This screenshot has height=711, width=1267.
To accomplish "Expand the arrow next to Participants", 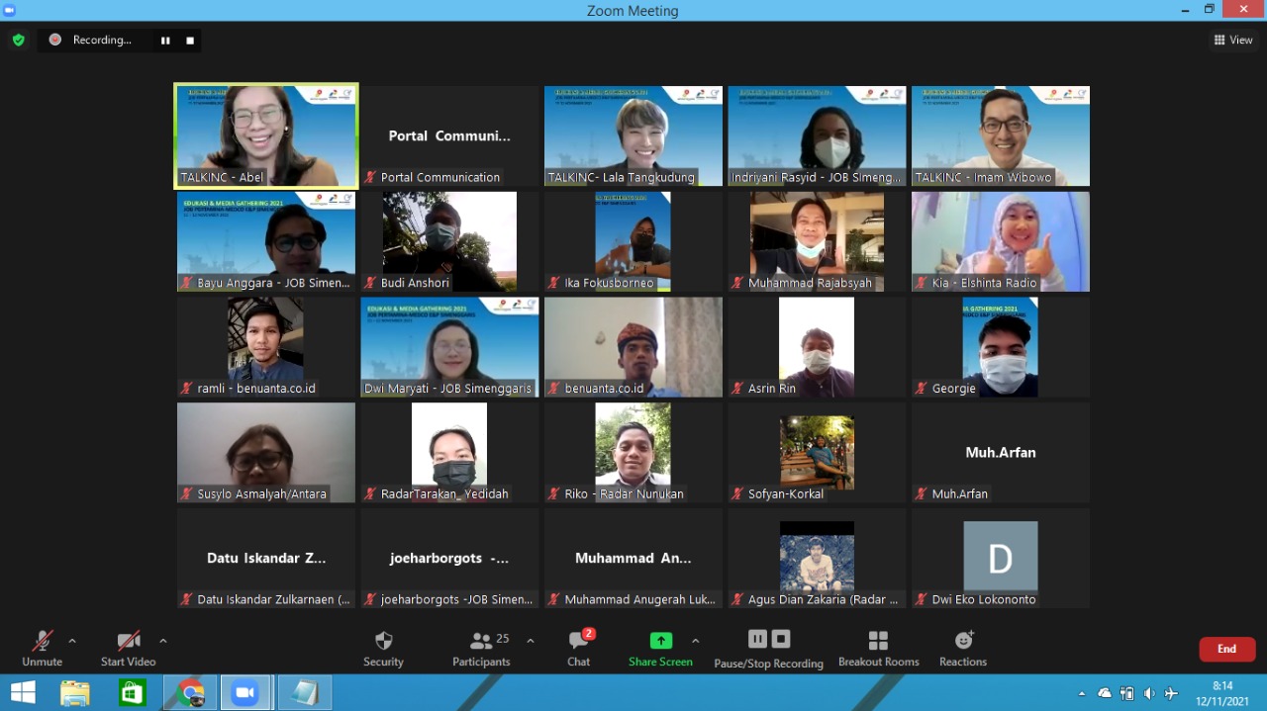I will (x=531, y=641).
